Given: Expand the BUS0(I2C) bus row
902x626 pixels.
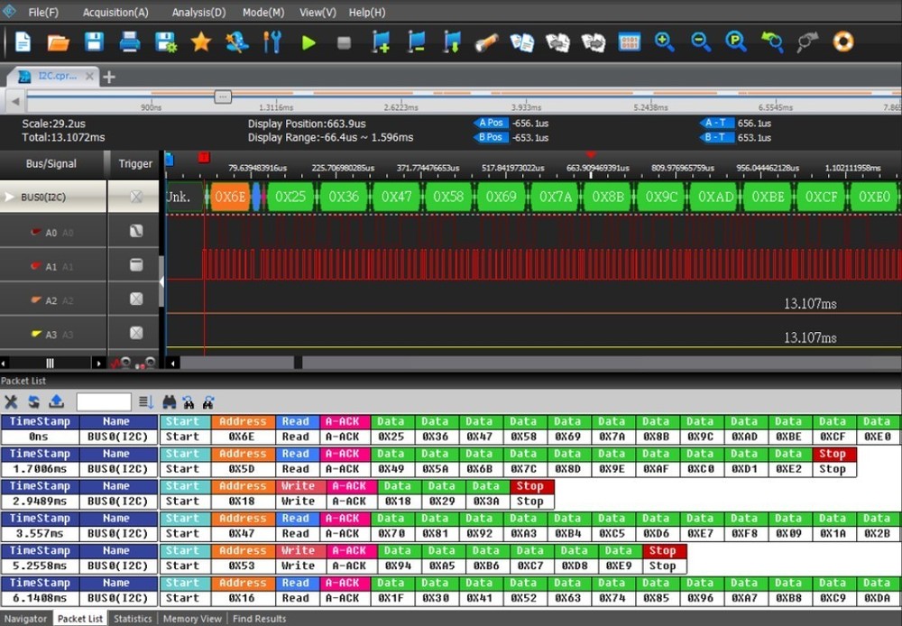Looking at the screenshot, I should [x=9, y=197].
